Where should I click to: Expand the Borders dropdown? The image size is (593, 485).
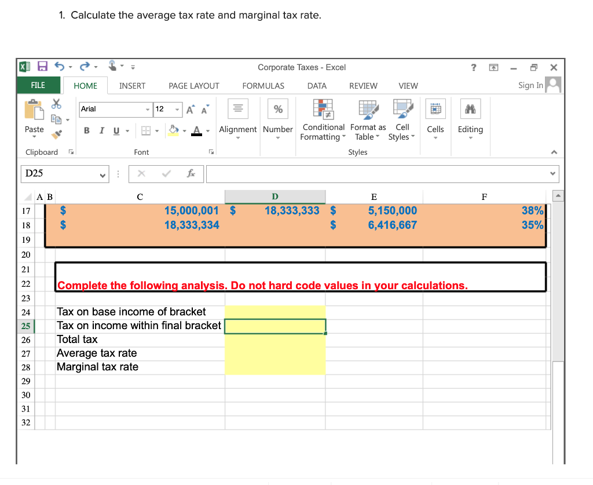click(157, 130)
